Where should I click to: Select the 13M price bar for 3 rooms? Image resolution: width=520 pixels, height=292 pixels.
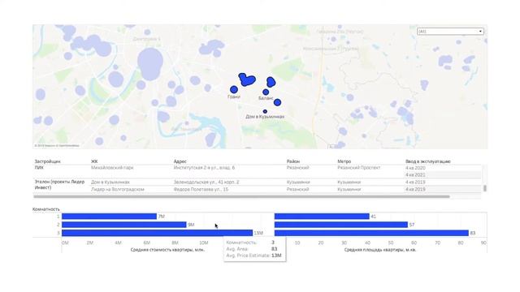click(157, 233)
